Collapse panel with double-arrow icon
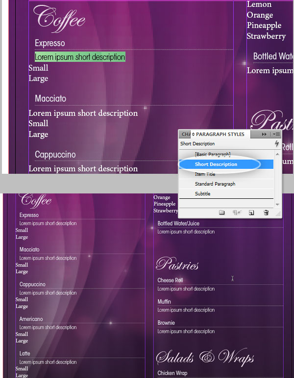The width and height of the screenshot is (294, 378). coord(264,135)
